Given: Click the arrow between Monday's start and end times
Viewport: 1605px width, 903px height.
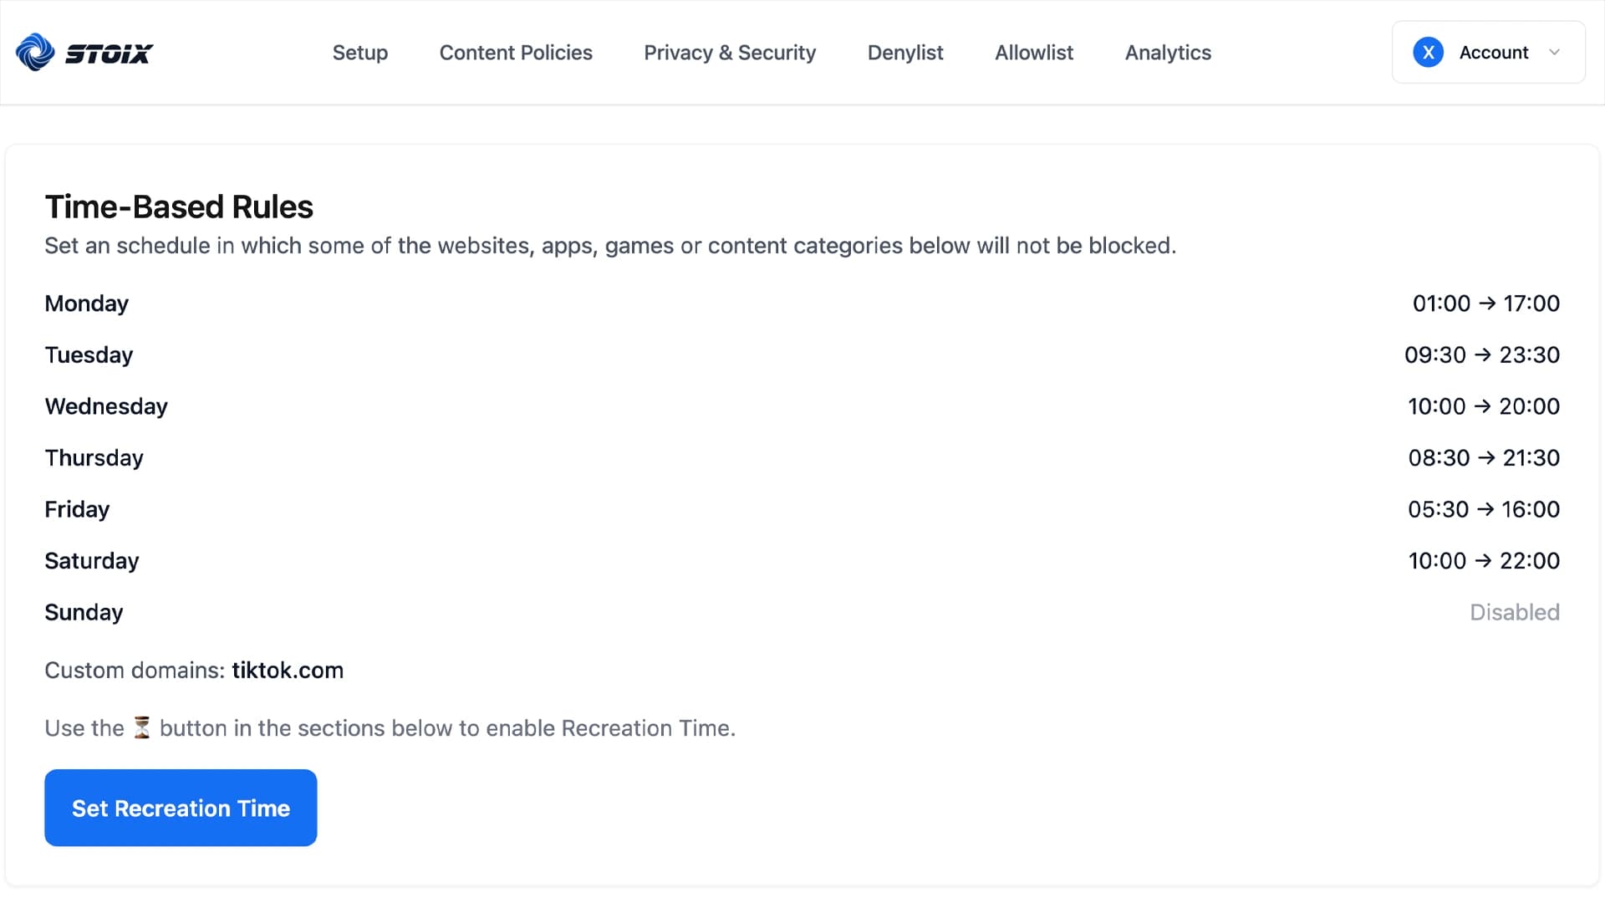Looking at the screenshot, I should (1486, 303).
